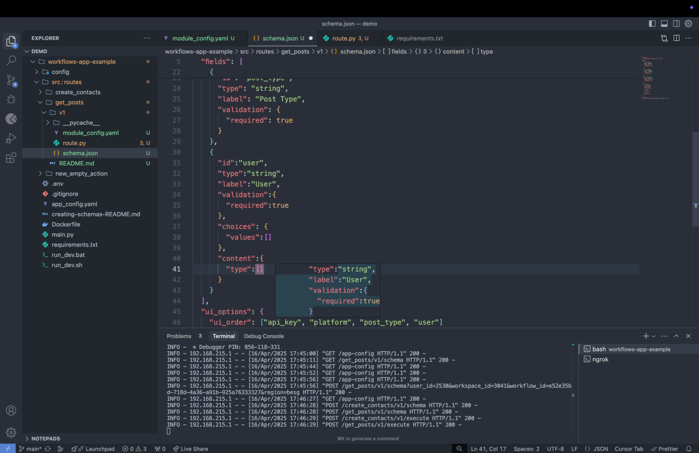
Task: Select the ngrok terminal session
Action: click(600, 359)
